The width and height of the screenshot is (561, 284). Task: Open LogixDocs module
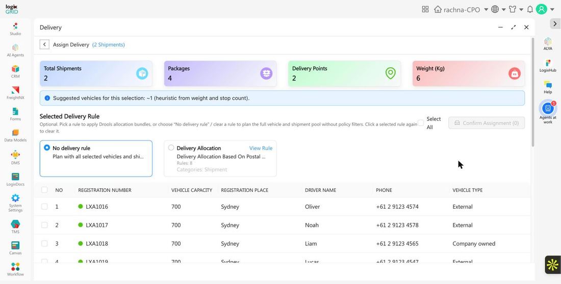15,180
